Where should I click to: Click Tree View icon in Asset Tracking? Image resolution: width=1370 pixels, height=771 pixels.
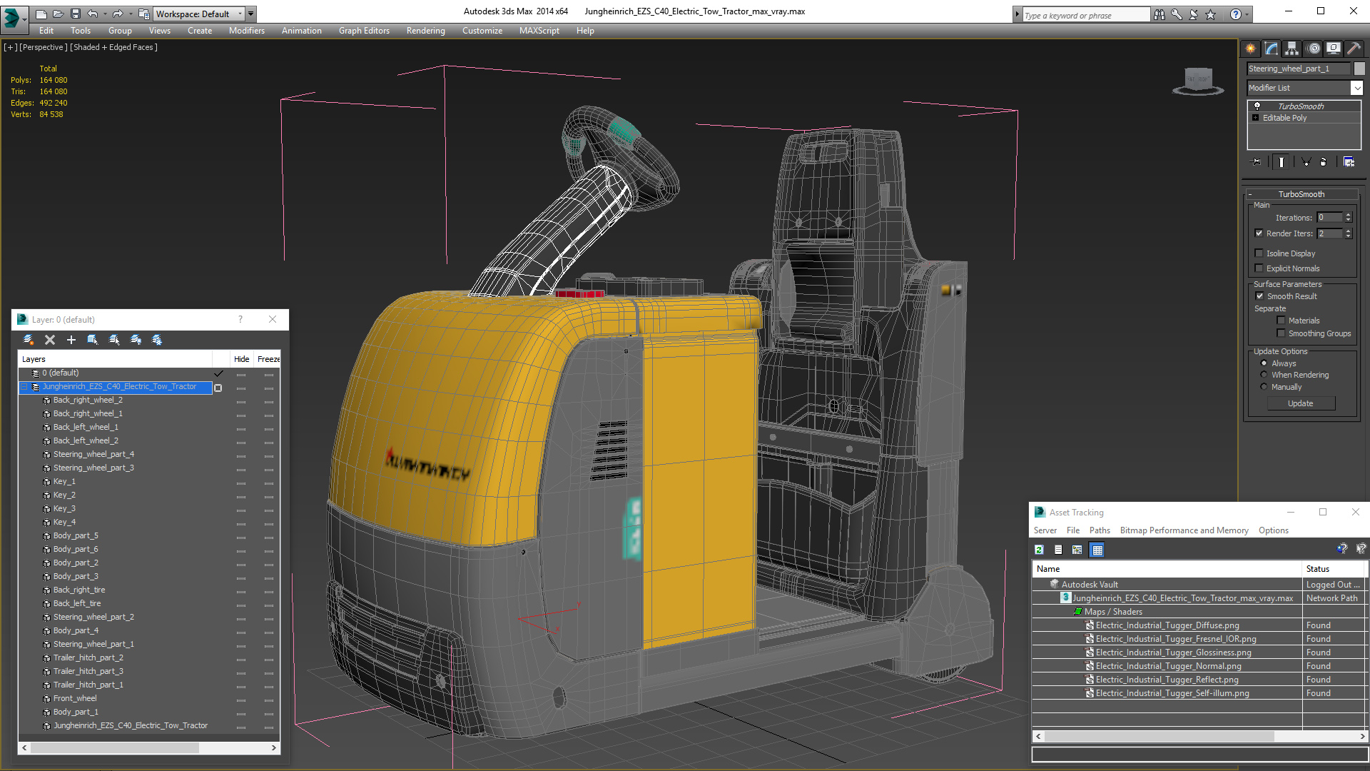tap(1077, 550)
